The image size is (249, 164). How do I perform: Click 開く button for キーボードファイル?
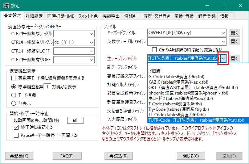[234, 33]
